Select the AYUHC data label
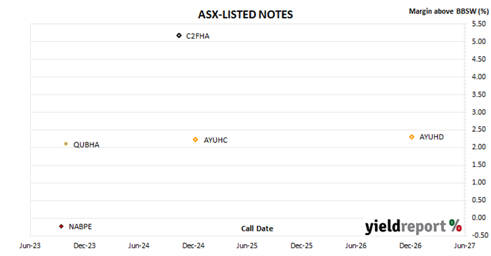 click(216, 140)
